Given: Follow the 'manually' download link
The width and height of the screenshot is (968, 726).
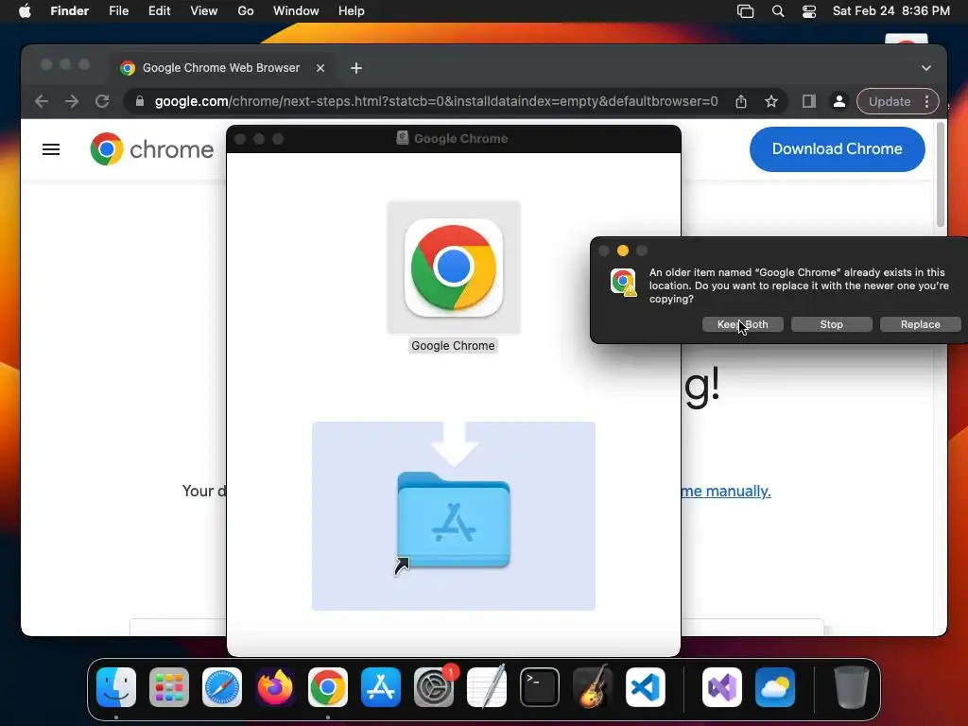Looking at the screenshot, I should point(726,491).
